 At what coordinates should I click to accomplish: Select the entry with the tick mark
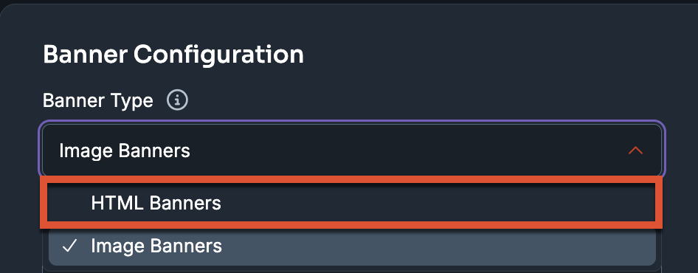coord(352,246)
